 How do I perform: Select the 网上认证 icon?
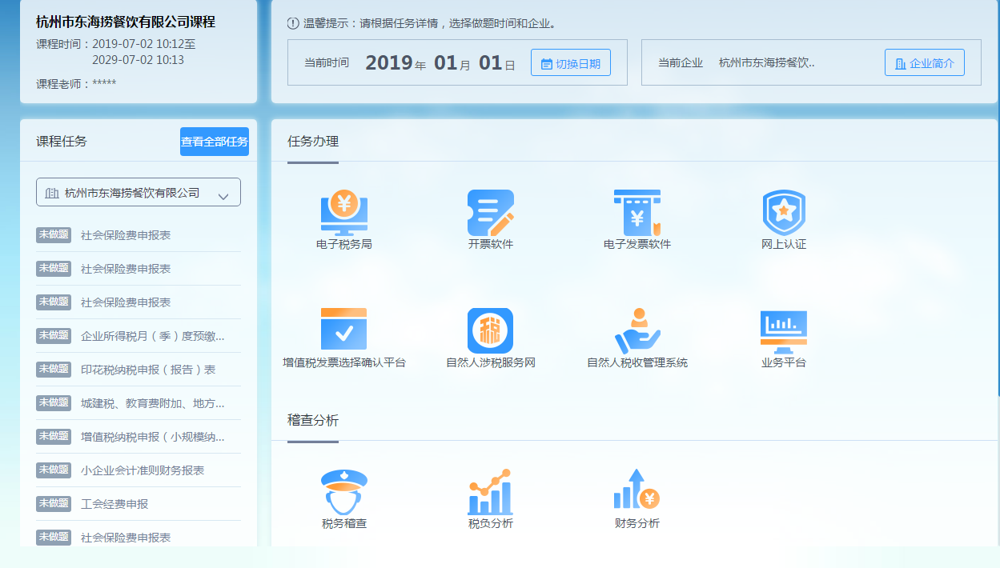783,218
